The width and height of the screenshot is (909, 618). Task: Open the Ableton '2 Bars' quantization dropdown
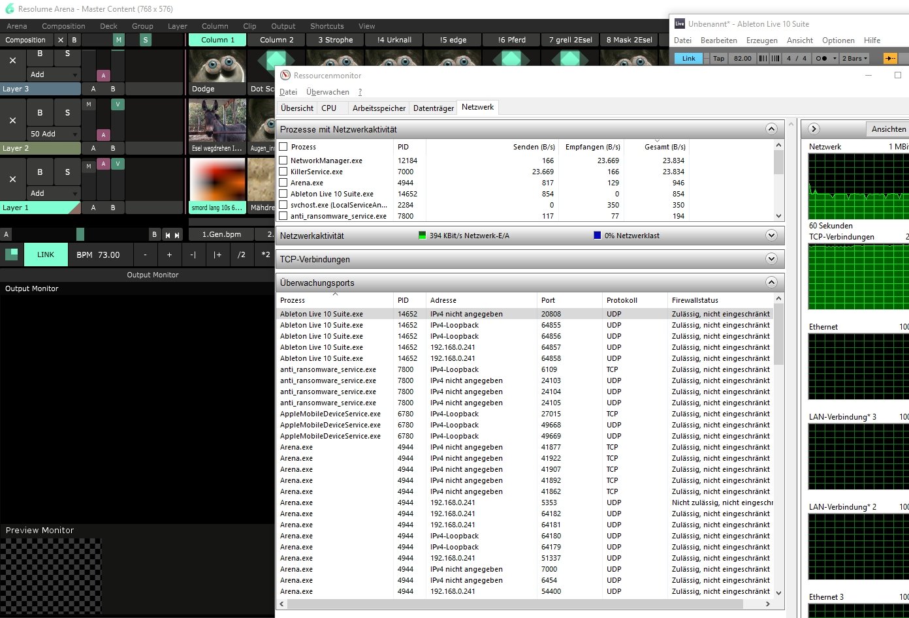click(x=855, y=58)
